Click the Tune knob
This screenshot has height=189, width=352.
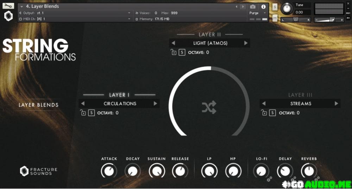pyautogui.click(x=287, y=8)
